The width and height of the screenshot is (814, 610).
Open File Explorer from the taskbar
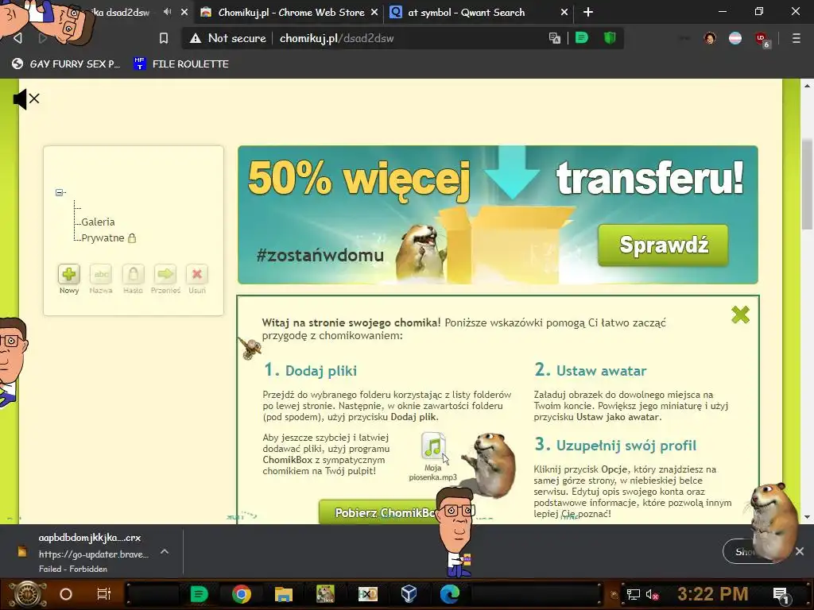[x=284, y=594]
